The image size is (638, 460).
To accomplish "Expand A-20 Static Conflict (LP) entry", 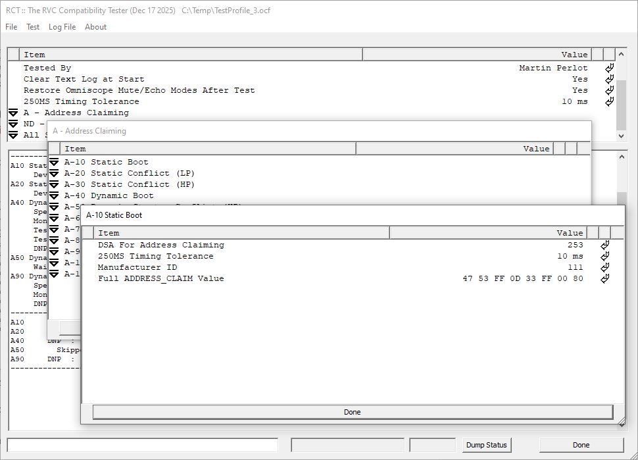I will tap(54, 173).
